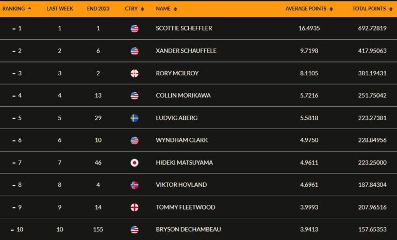The width and height of the screenshot is (397, 240).
Task: Click Bryson DeChambeau's USA flag icon
Action: [135, 230]
